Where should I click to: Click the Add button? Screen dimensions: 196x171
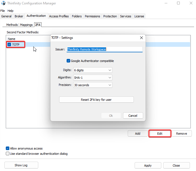pyautogui.click(x=138, y=134)
